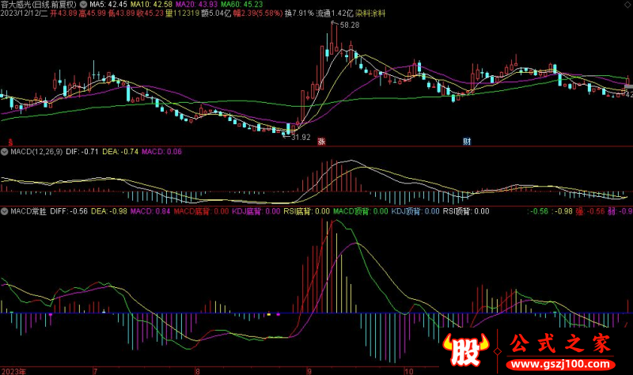Select the MA10: 42.58 moving average label
The width and height of the screenshot is (633, 375).
click(151, 5)
